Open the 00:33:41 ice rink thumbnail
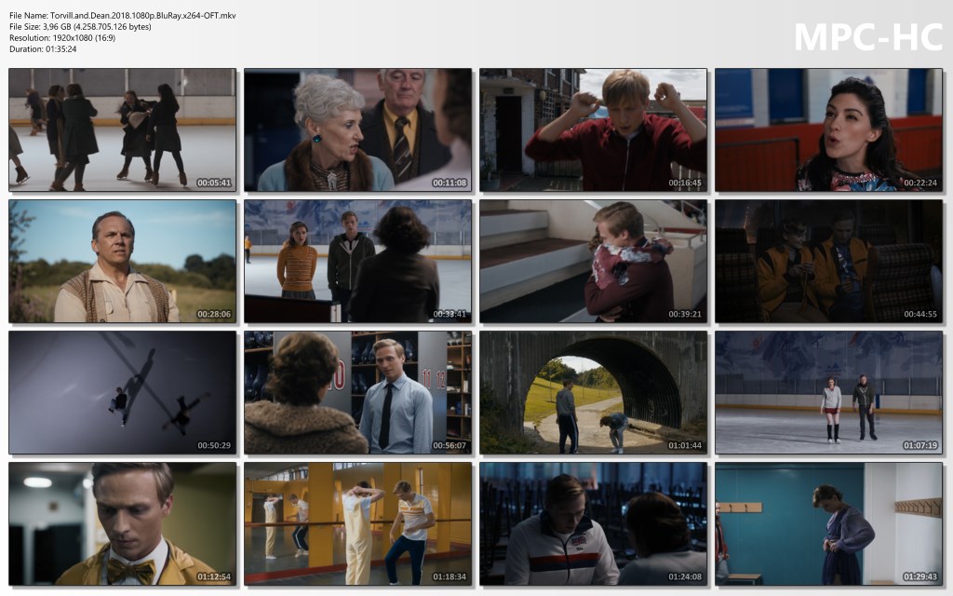953x596 pixels. [358, 262]
